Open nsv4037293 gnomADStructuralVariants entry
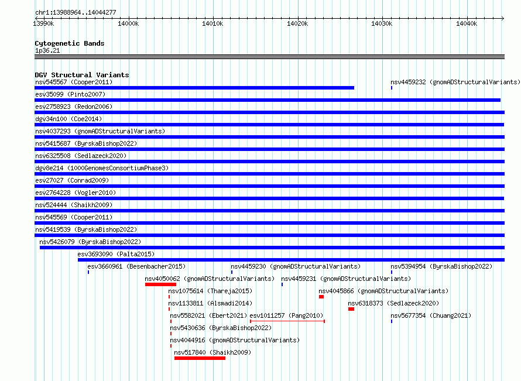The image size is (521, 381). [100, 131]
